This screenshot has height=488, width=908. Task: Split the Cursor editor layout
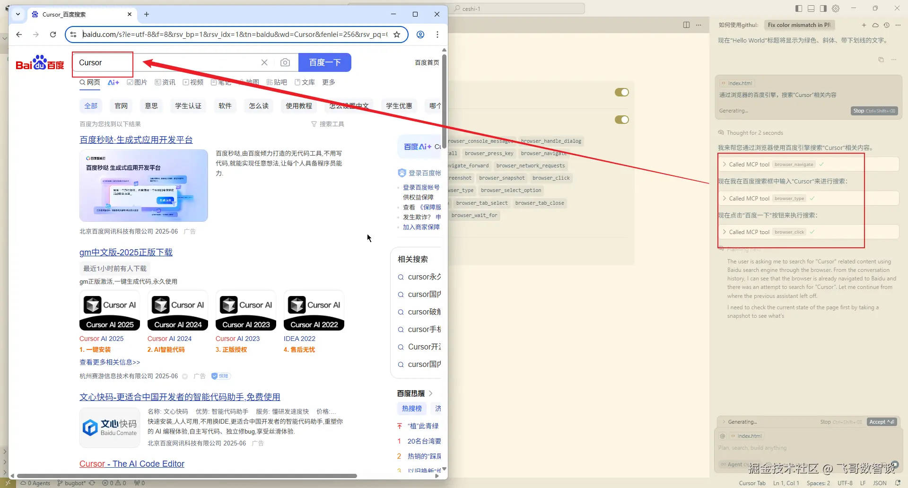686,25
